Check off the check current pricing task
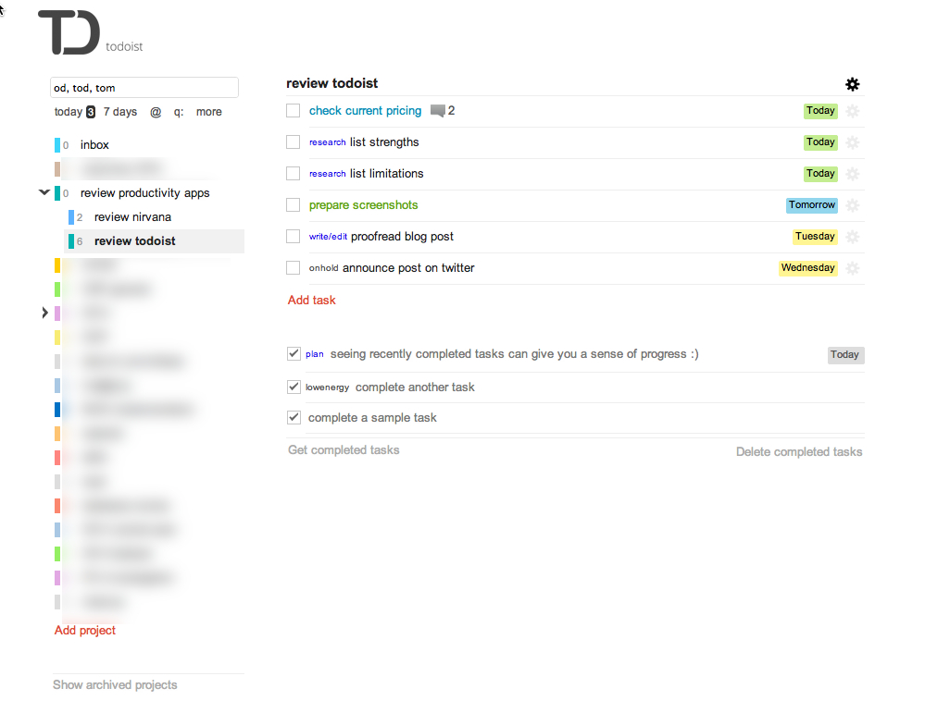The width and height of the screenshot is (925, 713). point(294,111)
